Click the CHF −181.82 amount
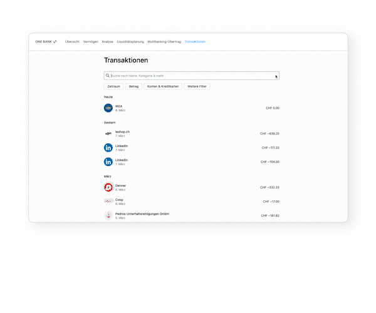Viewport: 376px width, 313px height. tap(270, 215)
